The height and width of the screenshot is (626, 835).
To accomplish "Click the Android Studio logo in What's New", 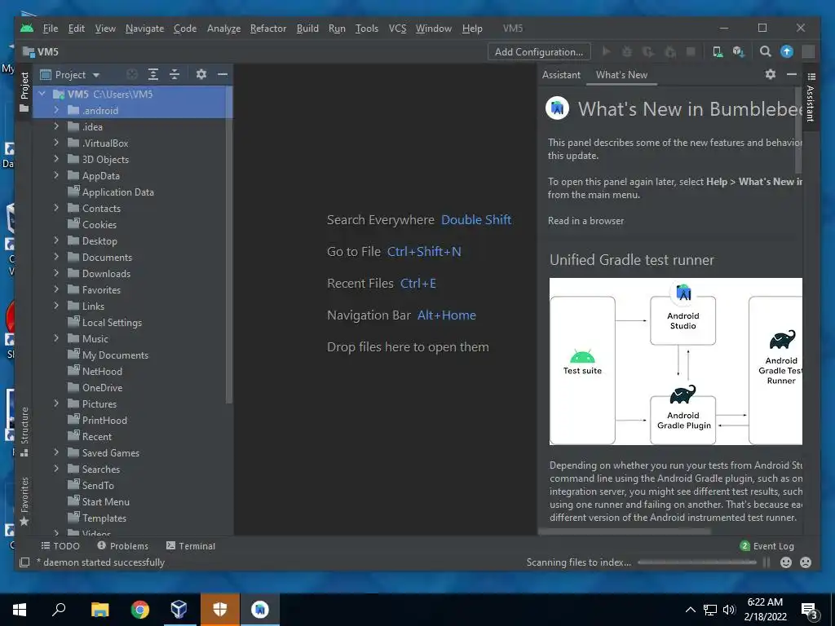I will (x=558, y=108).
